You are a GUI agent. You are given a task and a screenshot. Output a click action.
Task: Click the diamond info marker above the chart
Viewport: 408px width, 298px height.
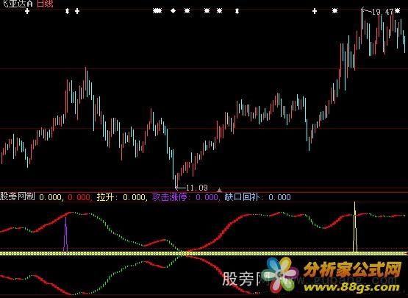pyautogui.click(x=173, y=11)
